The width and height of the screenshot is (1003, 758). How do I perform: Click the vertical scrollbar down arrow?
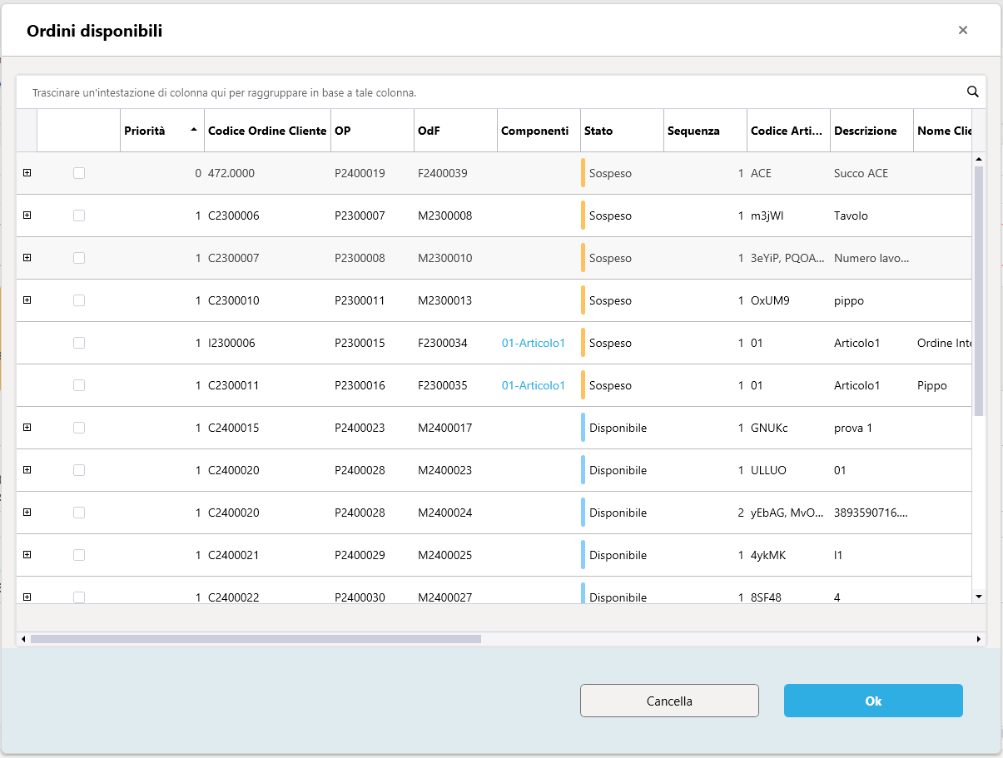pos(979,597)
